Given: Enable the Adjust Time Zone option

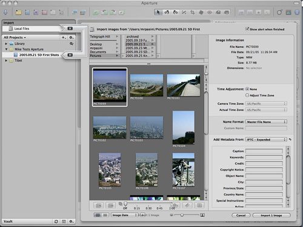Looking at the screenshot, I should (247, 95).
